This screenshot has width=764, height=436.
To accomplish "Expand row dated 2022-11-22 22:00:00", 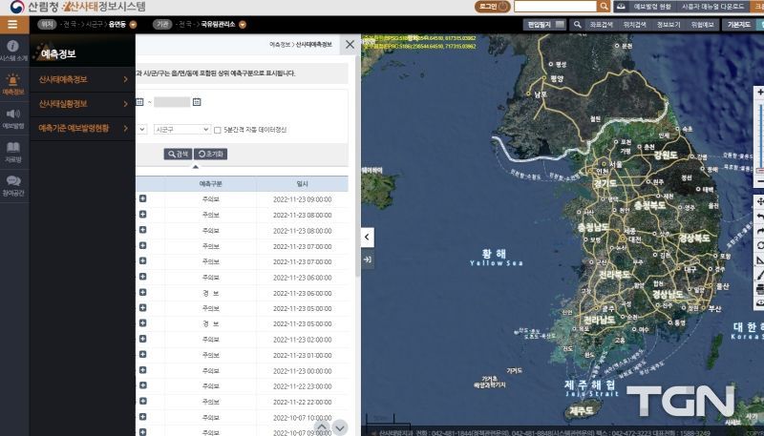I will coord(142,401).
